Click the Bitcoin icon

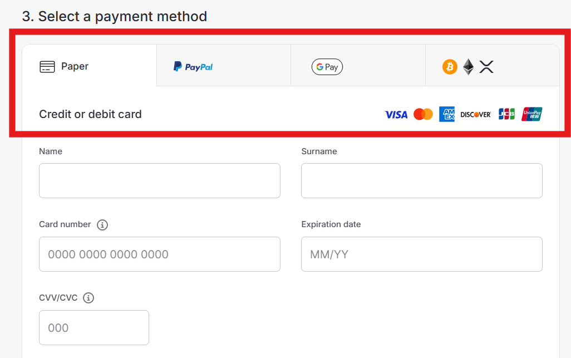tap(450, 67)
